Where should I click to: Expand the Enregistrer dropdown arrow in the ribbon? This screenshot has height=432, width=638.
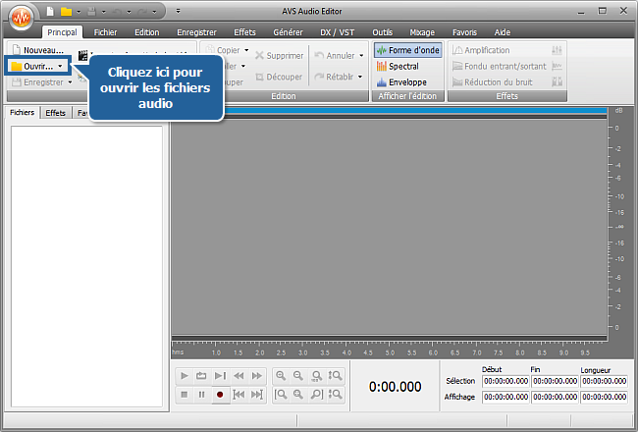[x=70, y=82]
